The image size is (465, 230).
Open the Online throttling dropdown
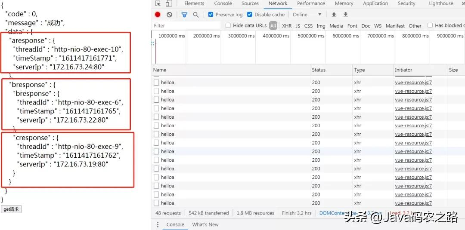307,15
